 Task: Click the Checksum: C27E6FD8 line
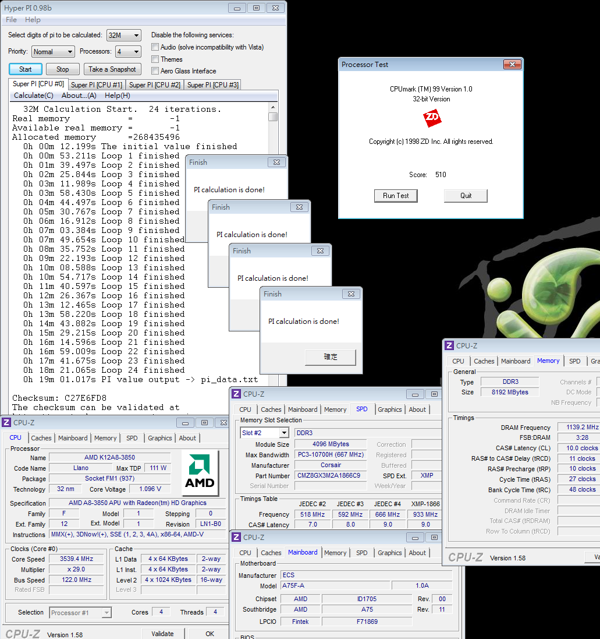click(59, 398)
